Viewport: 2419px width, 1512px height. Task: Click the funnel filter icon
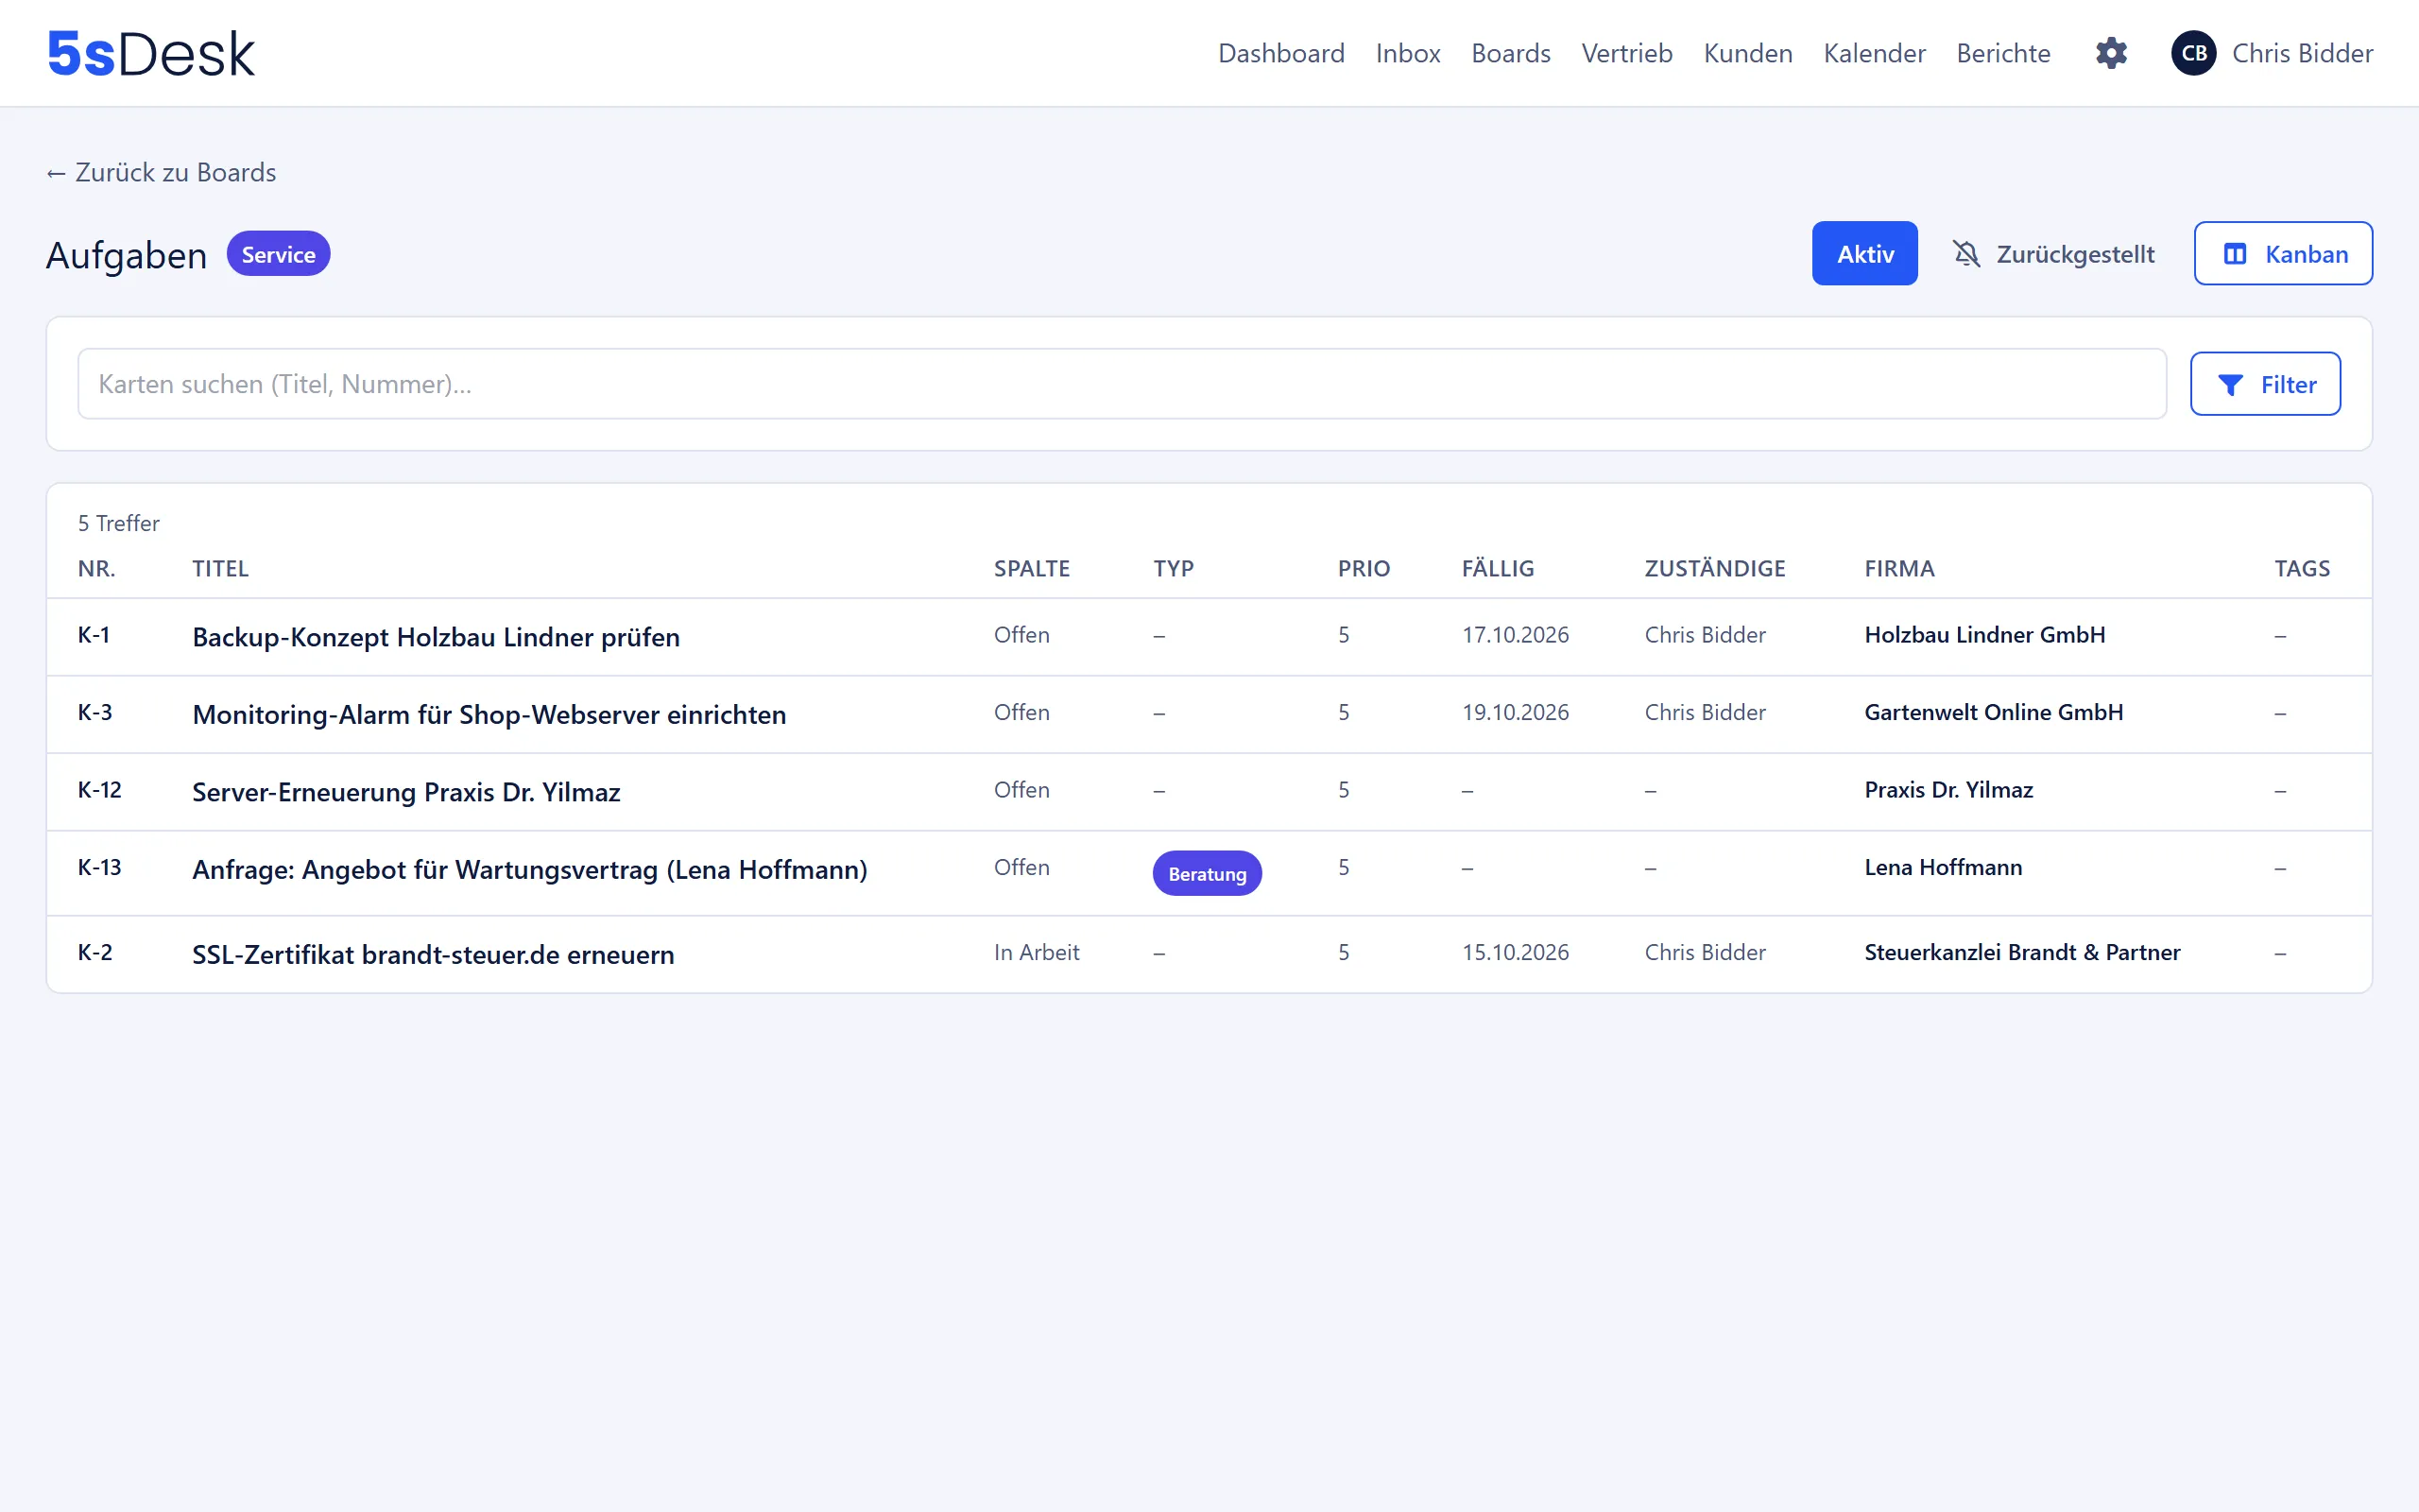[2230, 385]
